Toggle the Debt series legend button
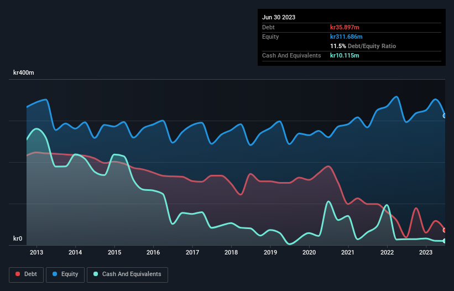The height and width of the screenshot is (291, 454). 26,274
